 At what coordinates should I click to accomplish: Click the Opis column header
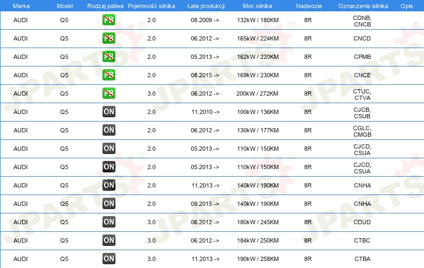click(407, 6)
